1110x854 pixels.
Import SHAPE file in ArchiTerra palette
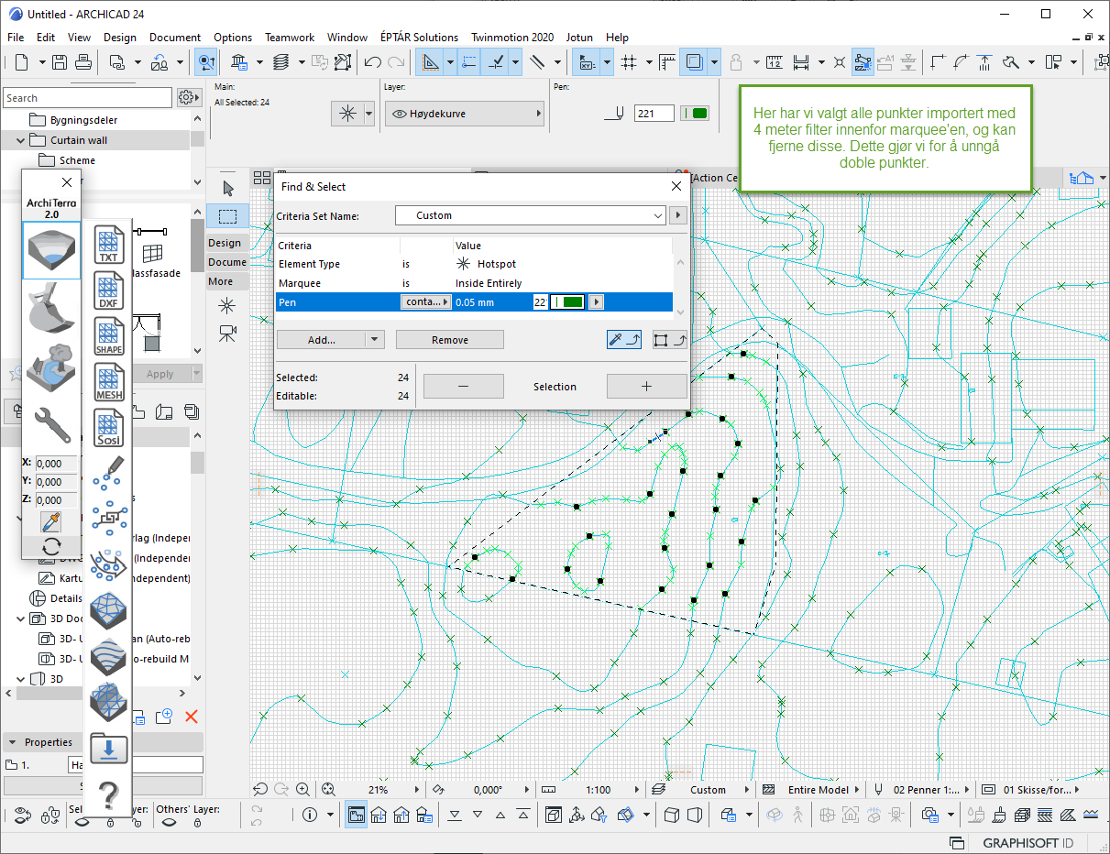[109, 336]
